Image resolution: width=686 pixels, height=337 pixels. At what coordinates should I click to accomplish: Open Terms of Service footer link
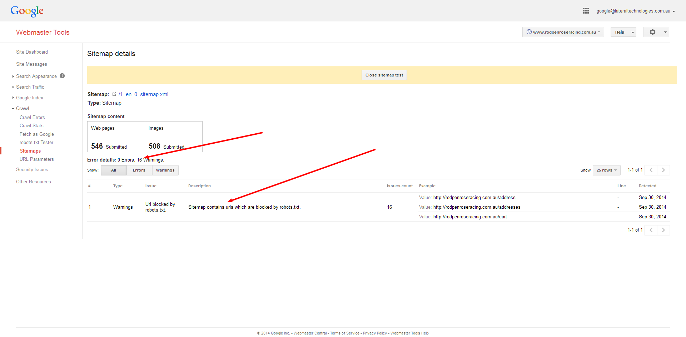point(345,333)
